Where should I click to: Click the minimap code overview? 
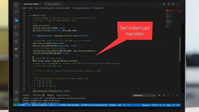(172, 18)
